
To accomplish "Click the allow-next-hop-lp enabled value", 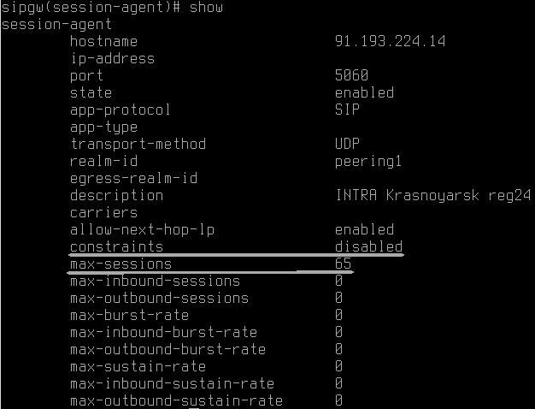I will (x=364, y=229).
